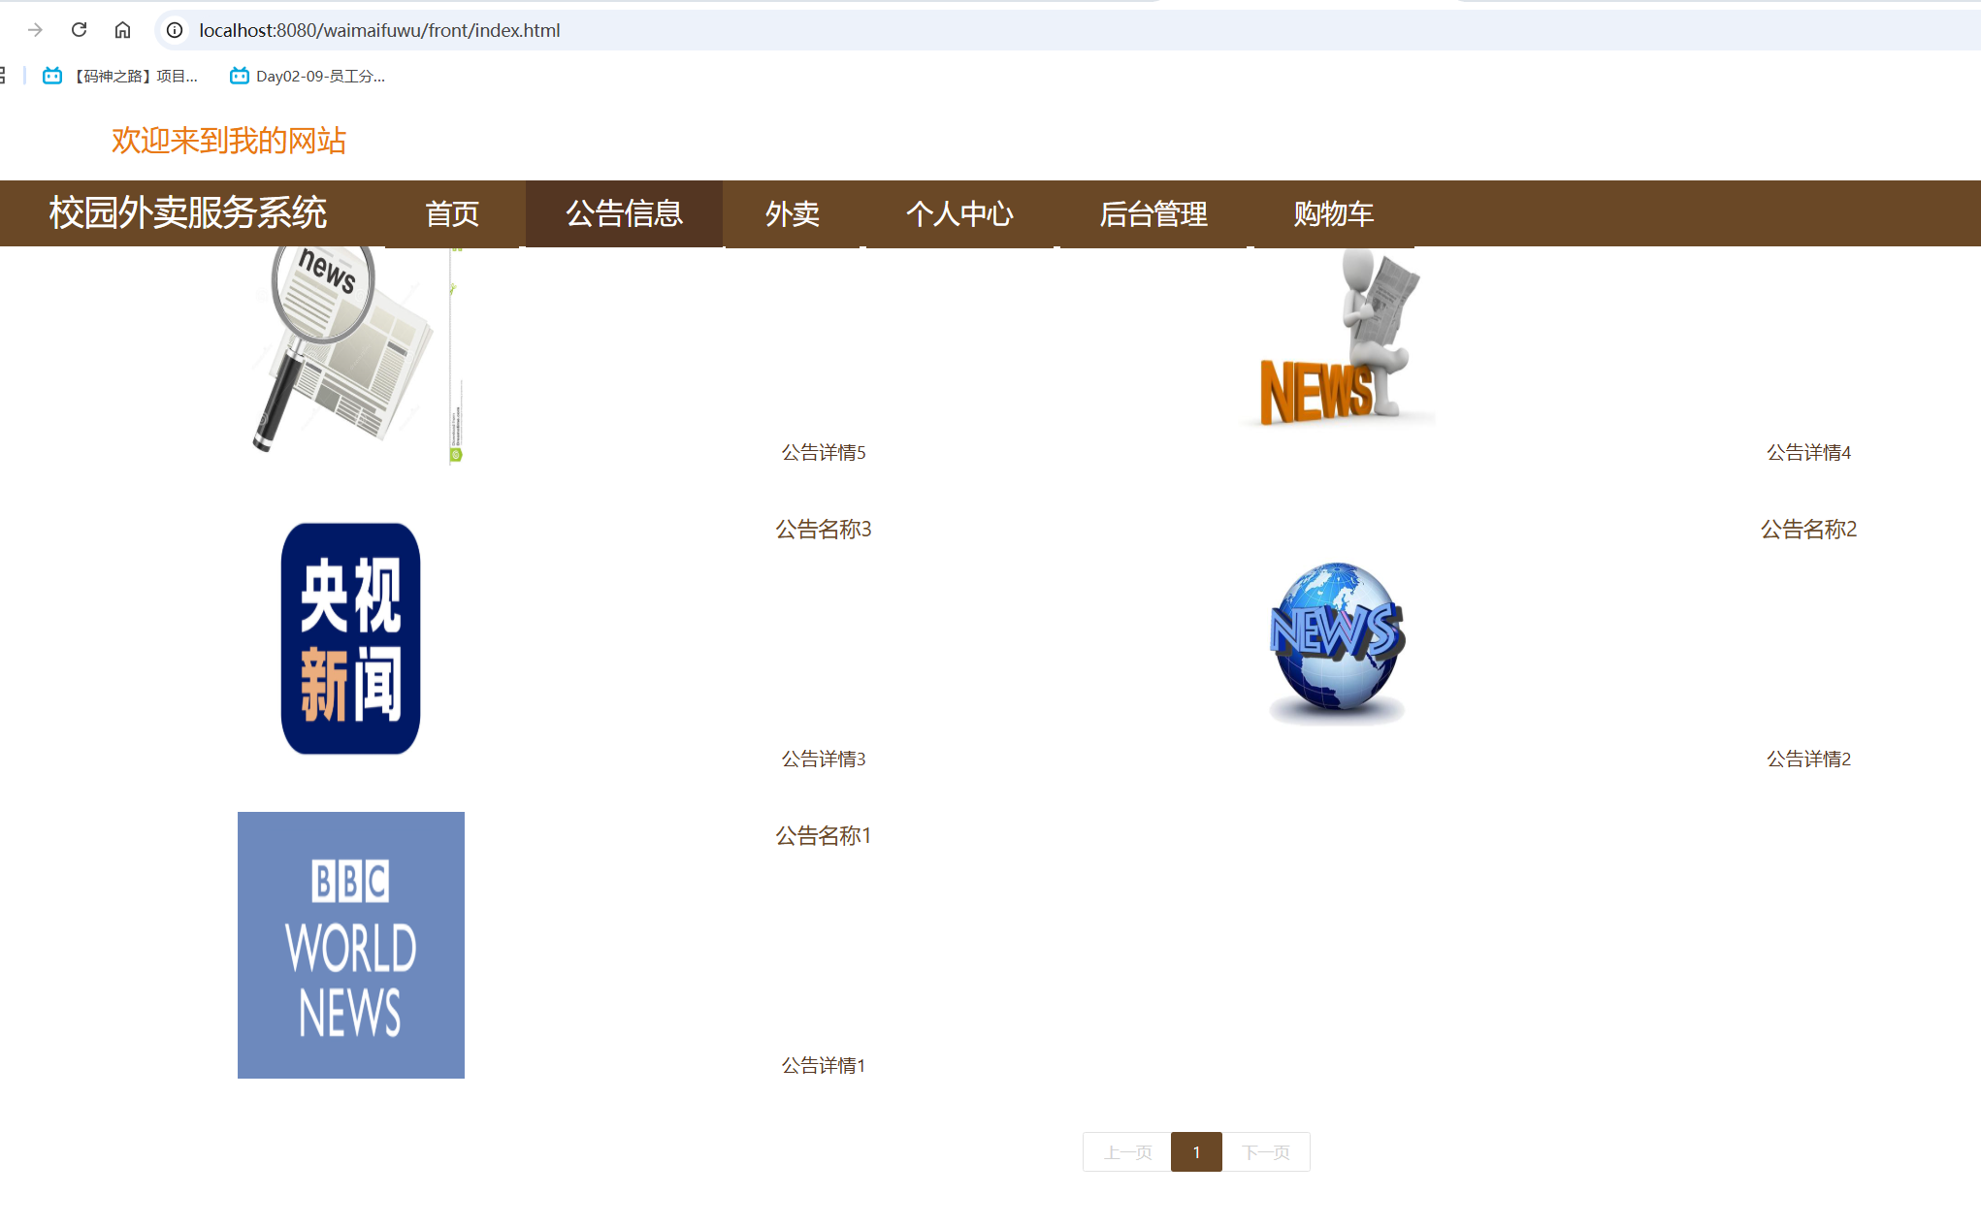1981x1228 pixels.
Task: Go to browser home page icon
Action: [x=122, y=30]
